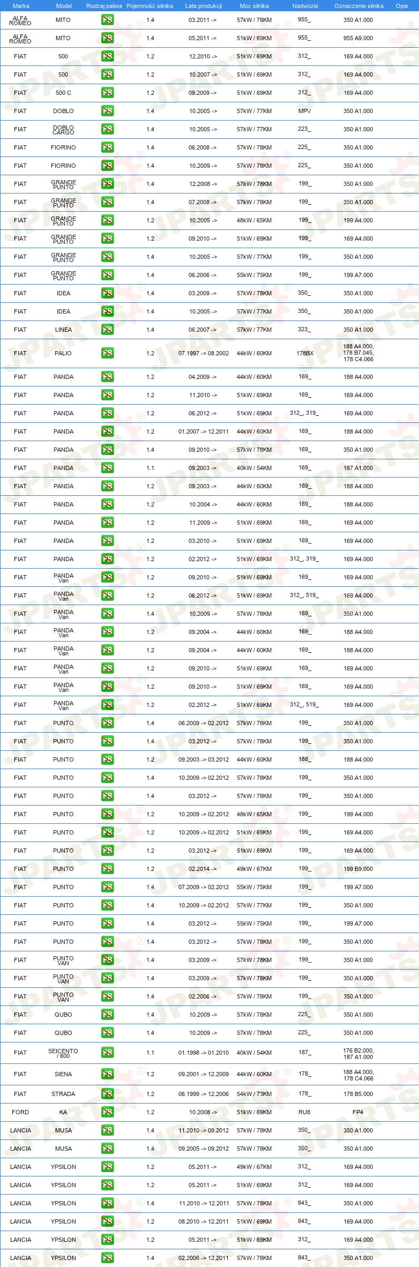Select the 'MPV' body cell
The image size is (419, 1267).
[x=304, y=111]
